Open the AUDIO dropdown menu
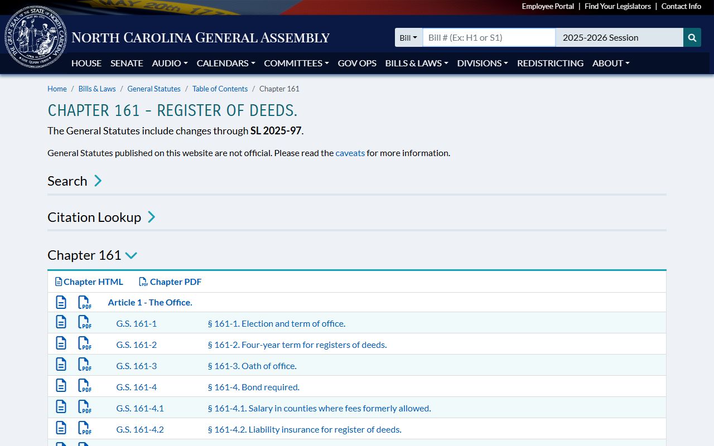The width and height of the screenshot is (714, 446). pyautogui.click(x=170, y=63)
